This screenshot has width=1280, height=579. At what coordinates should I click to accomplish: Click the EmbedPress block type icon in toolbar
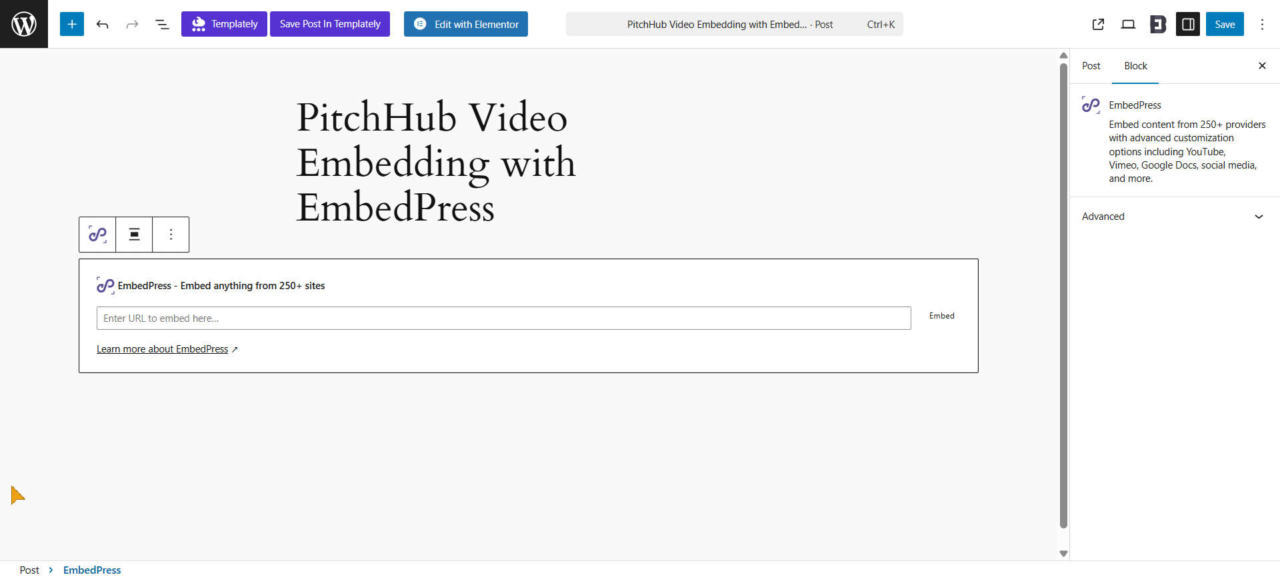pos(97,235)
